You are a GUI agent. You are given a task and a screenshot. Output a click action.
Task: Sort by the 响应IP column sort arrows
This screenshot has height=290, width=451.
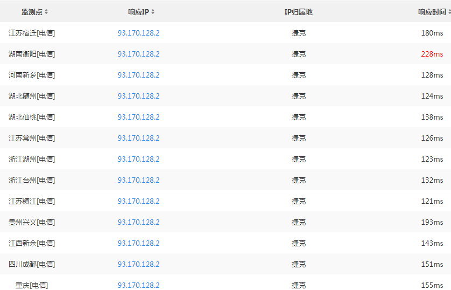[153, 12]
